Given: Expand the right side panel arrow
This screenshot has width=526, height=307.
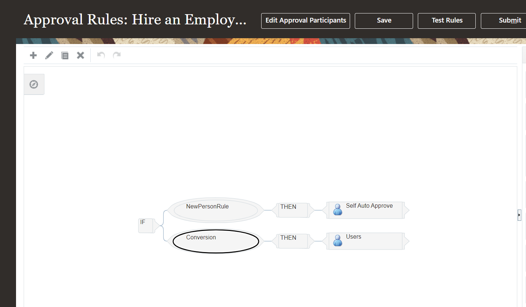Looking at the screenshot, I should coord(519,215).
